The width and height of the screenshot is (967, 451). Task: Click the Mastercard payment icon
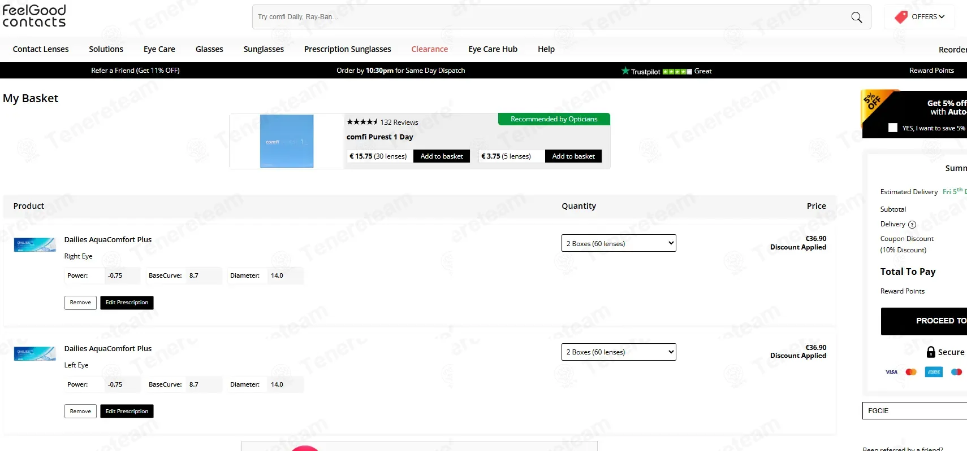(x=911, y=372)
